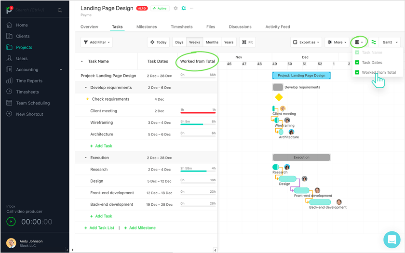
Task: Click the Paymo logo icon
Action: click(x=9, y=10)
